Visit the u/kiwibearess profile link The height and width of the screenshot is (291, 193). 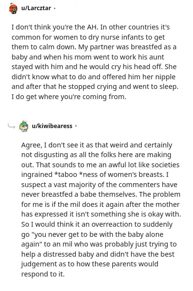point(52,126)
